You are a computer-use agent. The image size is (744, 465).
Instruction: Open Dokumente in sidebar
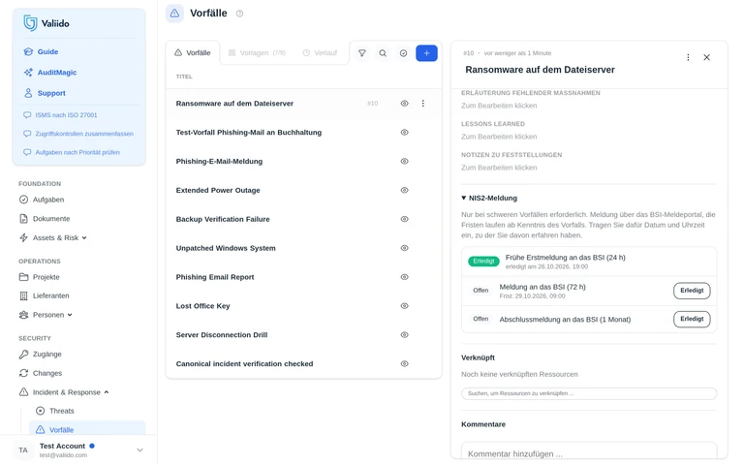click(x=45, y=219)
